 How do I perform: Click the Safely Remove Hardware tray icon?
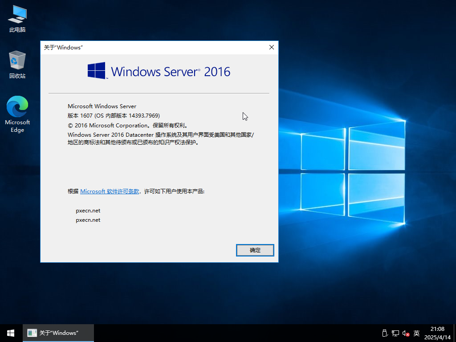tap(384, 333)
